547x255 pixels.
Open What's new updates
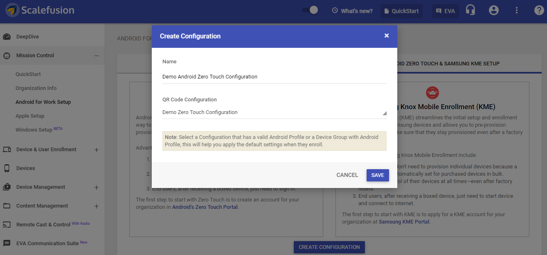352,11
